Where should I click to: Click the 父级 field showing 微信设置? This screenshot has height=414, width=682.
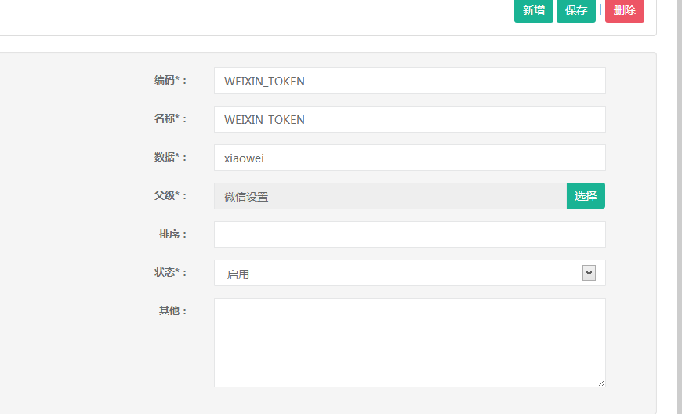[x=390, y=196]
